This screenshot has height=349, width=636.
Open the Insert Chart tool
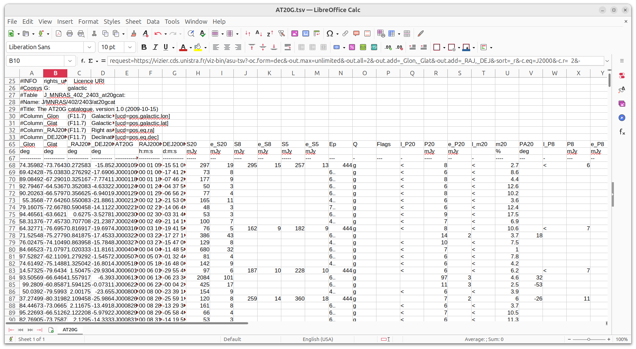pos(306,33)
